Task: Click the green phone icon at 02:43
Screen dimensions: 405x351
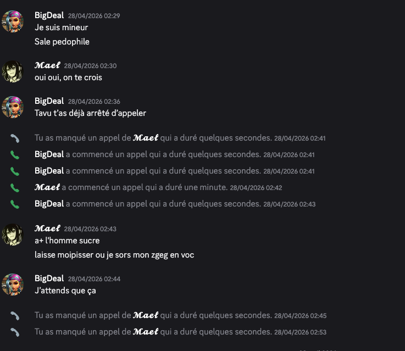Action: pyautogui.click(x=15, y=204)
